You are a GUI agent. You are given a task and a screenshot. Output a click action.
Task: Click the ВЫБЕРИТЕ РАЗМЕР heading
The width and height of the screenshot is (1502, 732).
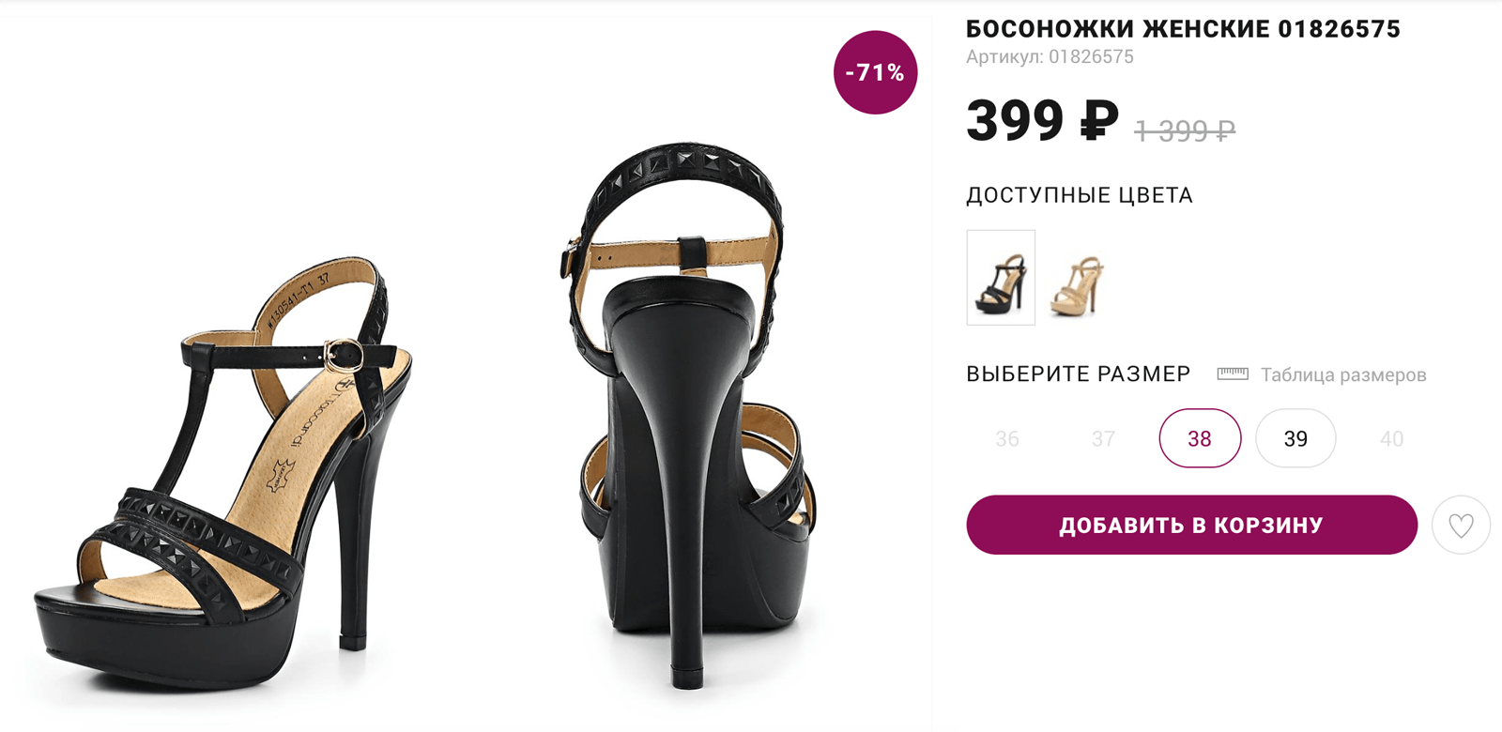coord(1079,374)
